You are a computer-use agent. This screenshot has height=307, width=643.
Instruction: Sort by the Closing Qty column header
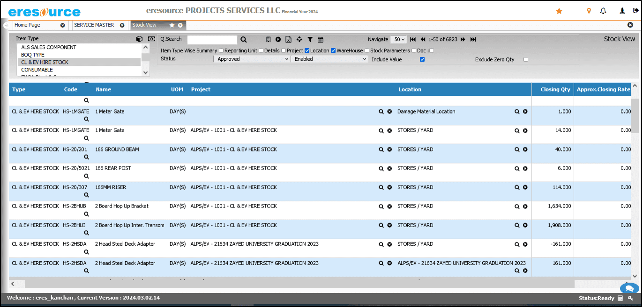click(555, 89)
